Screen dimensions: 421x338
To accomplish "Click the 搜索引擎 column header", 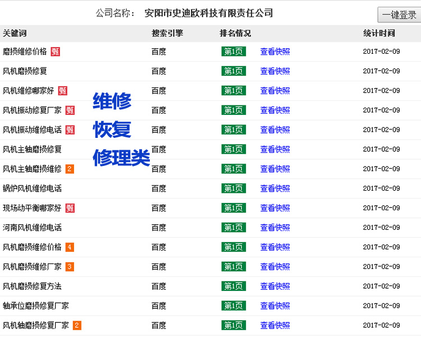I will [x=167, y=33].
